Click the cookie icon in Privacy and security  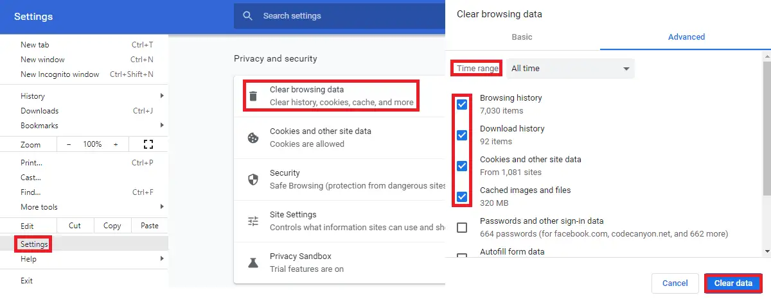253,138
